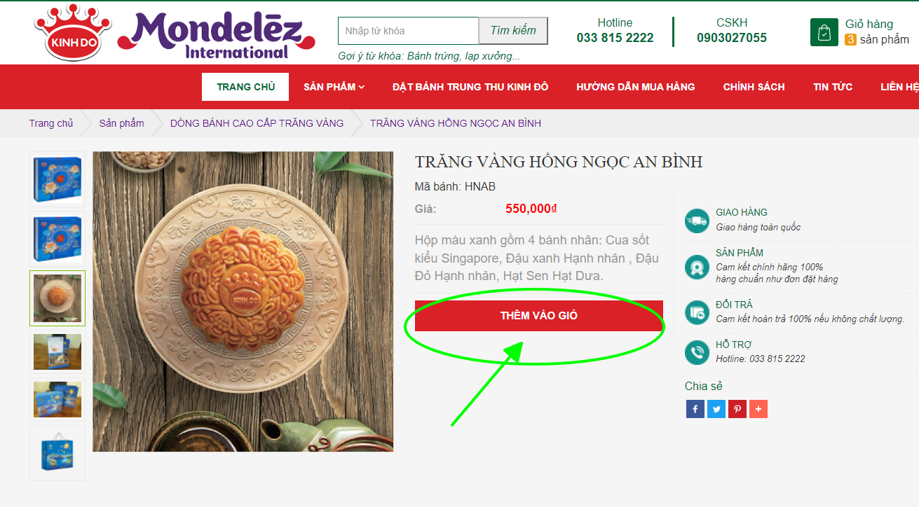Click the return policy icon
Image resolution: width=919 pixels, height=507 pixels.
[x=697, y=312]
